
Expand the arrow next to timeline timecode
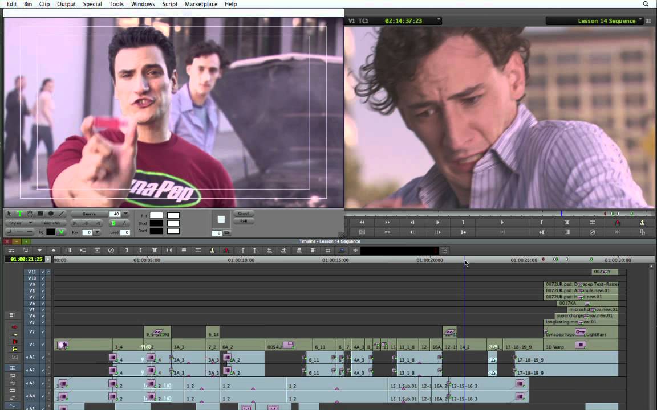coord(48,260)
